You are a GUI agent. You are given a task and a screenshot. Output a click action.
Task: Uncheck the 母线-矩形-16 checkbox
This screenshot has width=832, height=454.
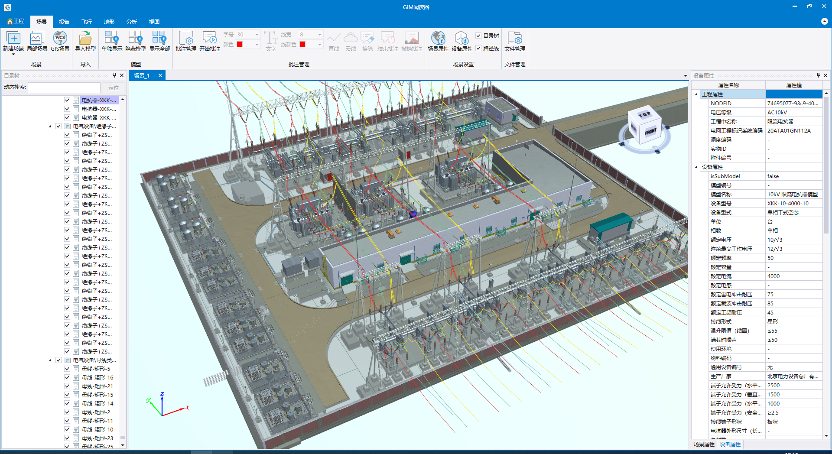coord(67,377)
